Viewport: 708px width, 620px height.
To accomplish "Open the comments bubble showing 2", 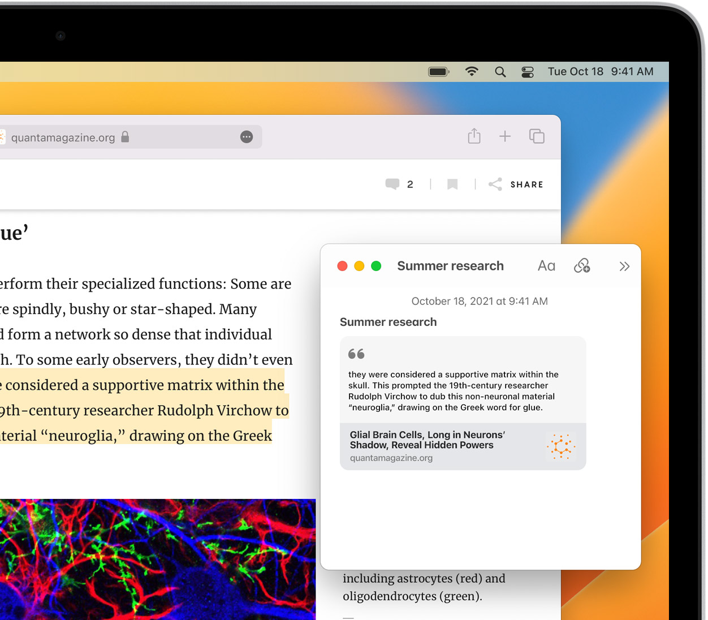I will coord(399,184).
